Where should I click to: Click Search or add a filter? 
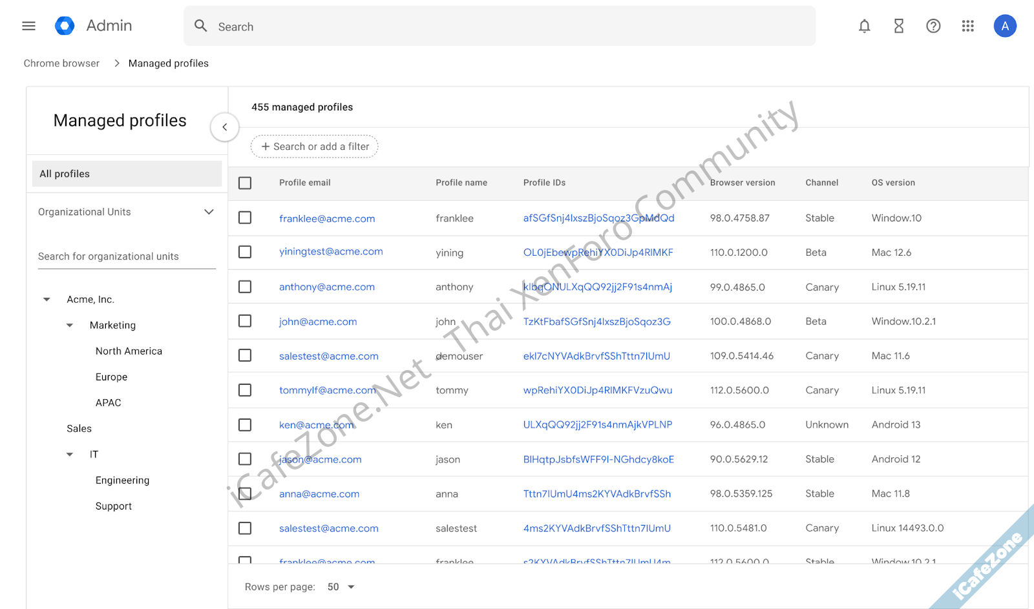coord(314,146)
